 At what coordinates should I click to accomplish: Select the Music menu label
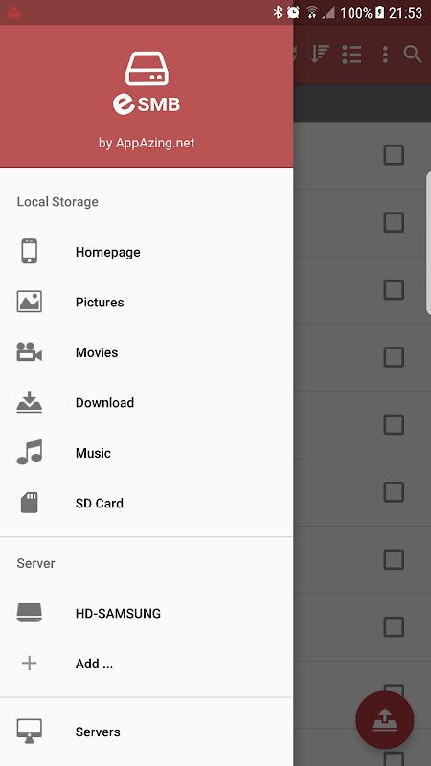click(x=93, y=453)
